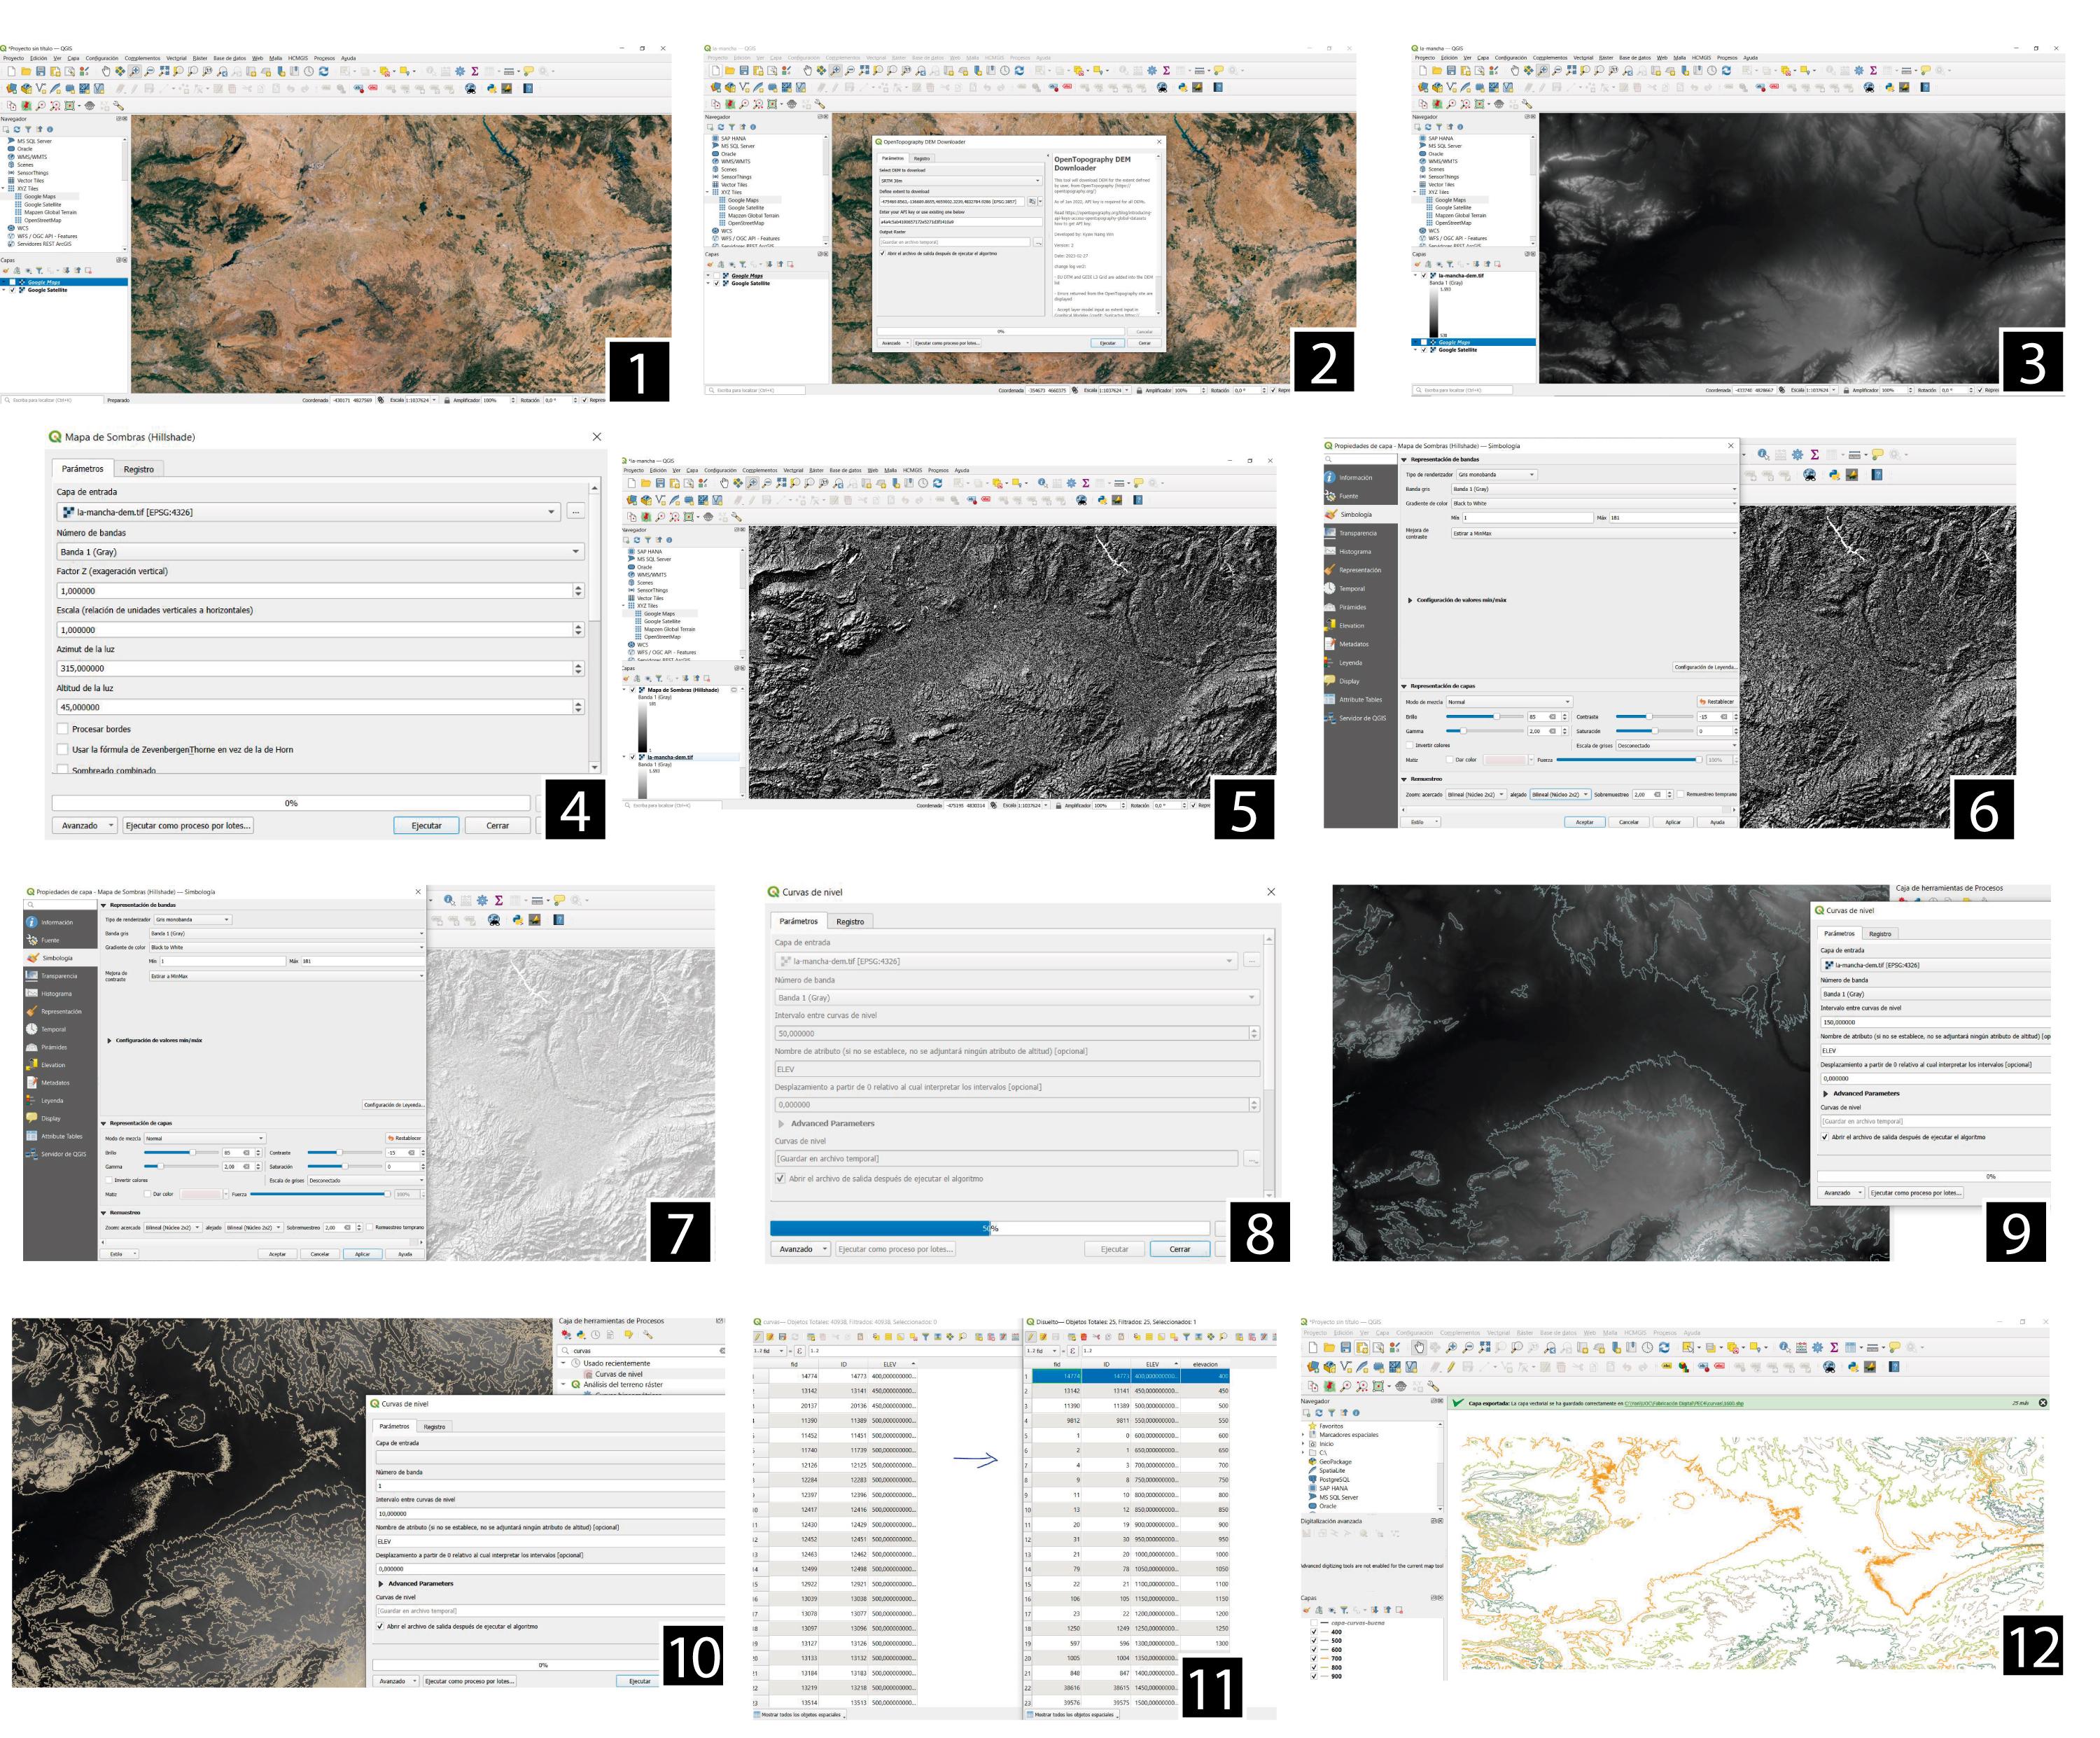Click Cerrar in the Hillshade dialog
This screenshot has height=1738, width=2100.
tap(498, 826)
